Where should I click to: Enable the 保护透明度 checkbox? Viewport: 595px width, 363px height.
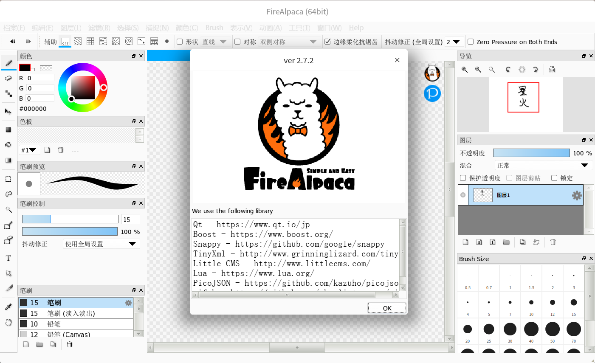click(463, 178)
